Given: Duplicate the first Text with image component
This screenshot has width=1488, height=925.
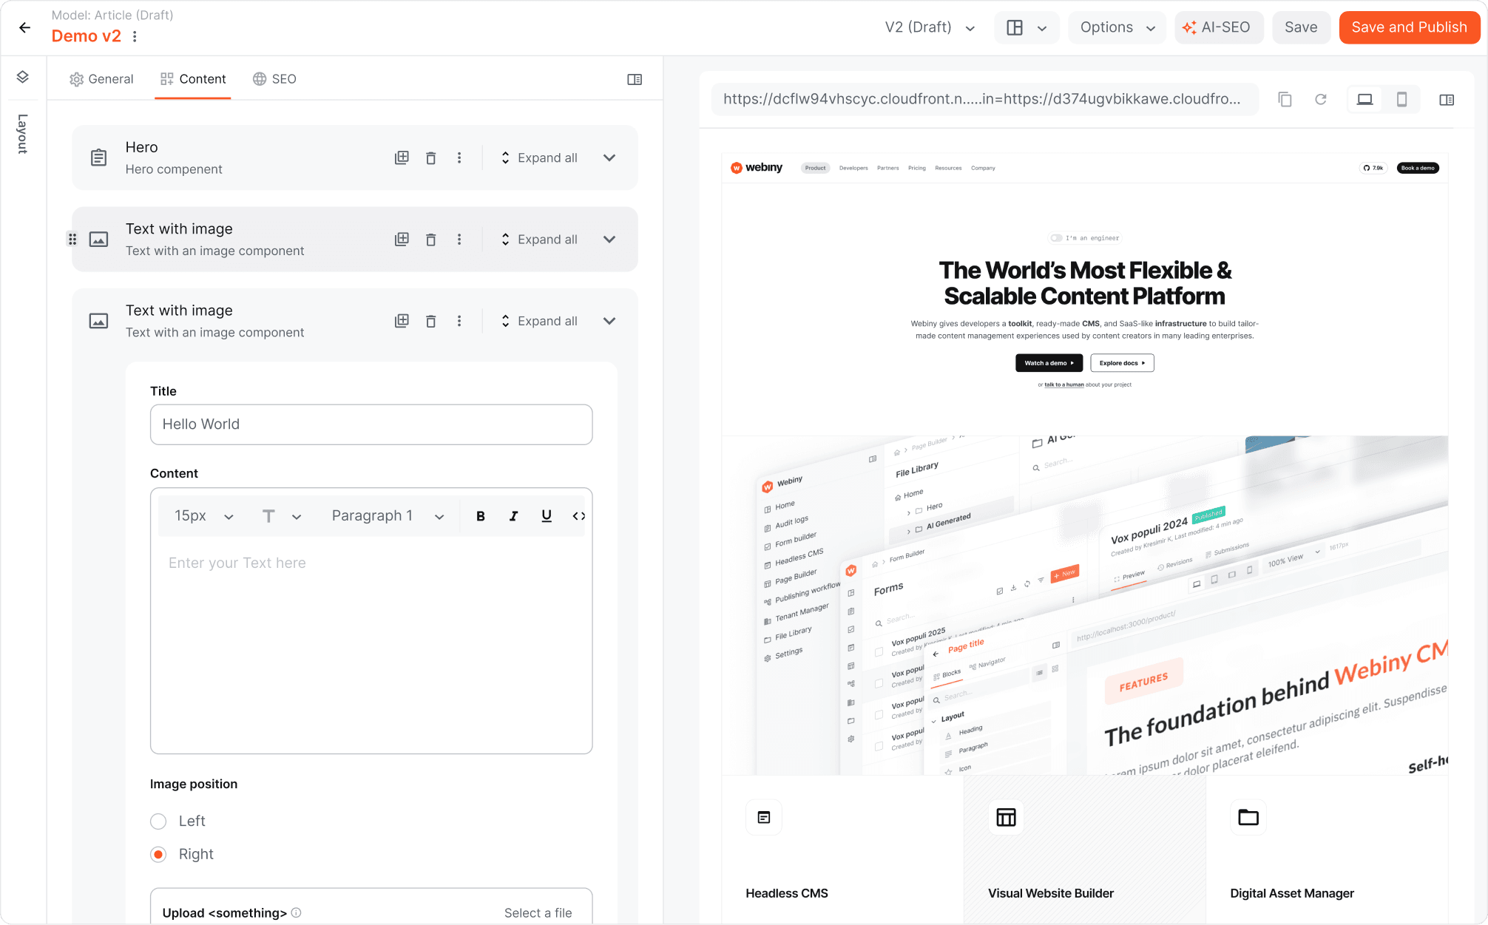Looking at the screenshot, I should pos(402,239).
